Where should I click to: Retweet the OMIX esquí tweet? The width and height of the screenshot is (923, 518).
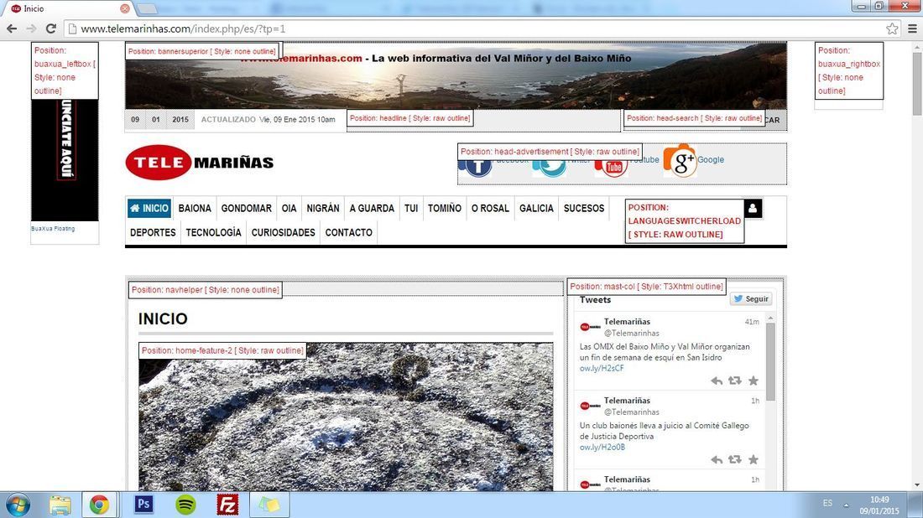(x=735, y=381)
